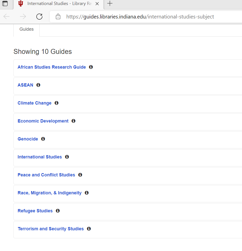242x251 pixels.
Task: Open the tab workspaces icon top-left
Action: [x=6, y=4]
